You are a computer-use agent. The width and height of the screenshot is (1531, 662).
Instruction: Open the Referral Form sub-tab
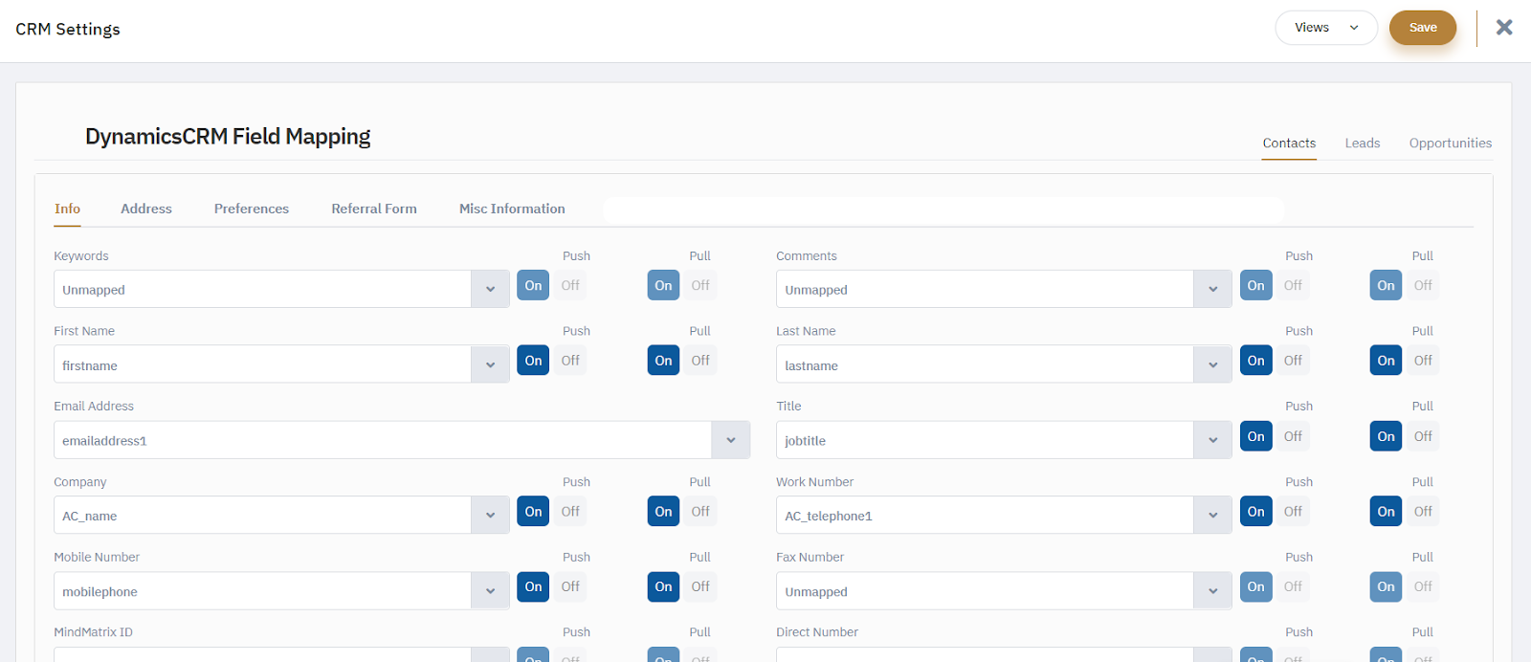point(374,209)
